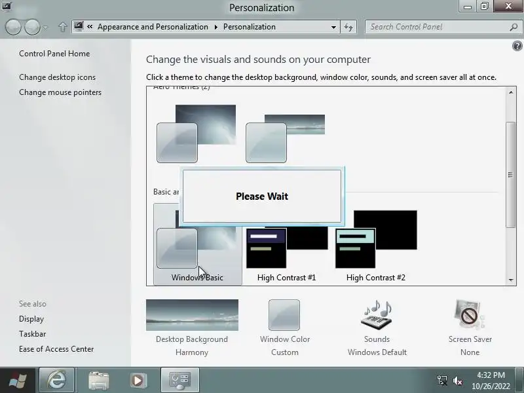The width and height of the screenshot is (524, 393).
Task: Open Help with the question mark icon
Action: (517, 46)
